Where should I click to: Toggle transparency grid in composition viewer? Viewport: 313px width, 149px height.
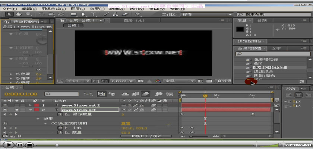point(209,81)
